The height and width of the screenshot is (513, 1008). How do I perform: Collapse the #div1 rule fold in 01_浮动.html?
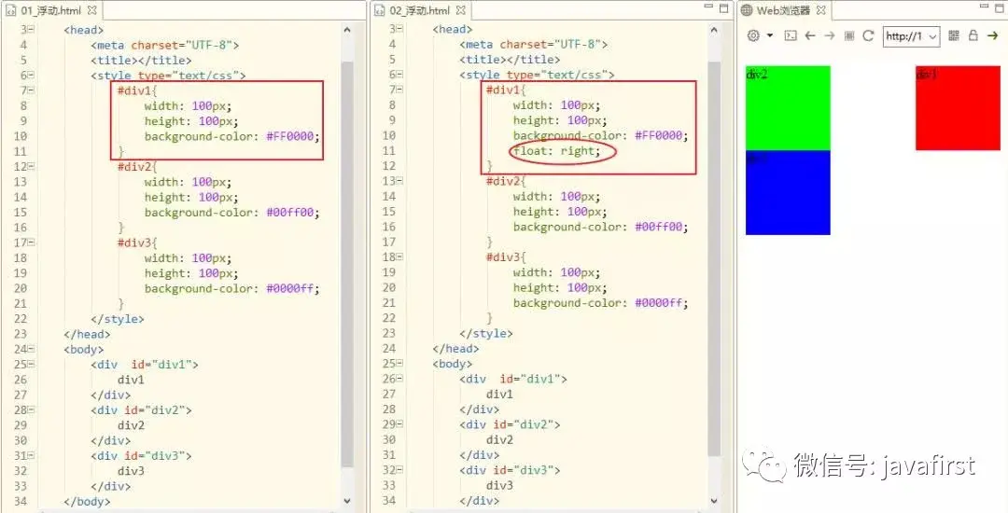[x=30, y=90]
